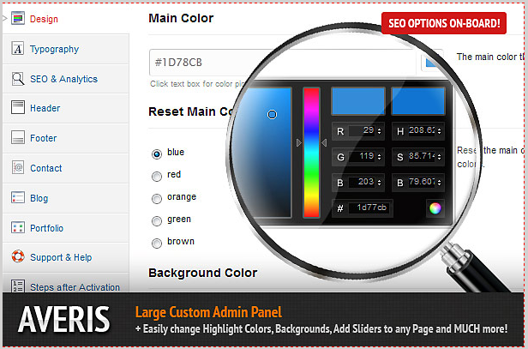Image resolution: width=528 pixels, height=349 pixels.
Task: Click the Main Color heading
Action: pyautogui.click(x=181, y=18)
